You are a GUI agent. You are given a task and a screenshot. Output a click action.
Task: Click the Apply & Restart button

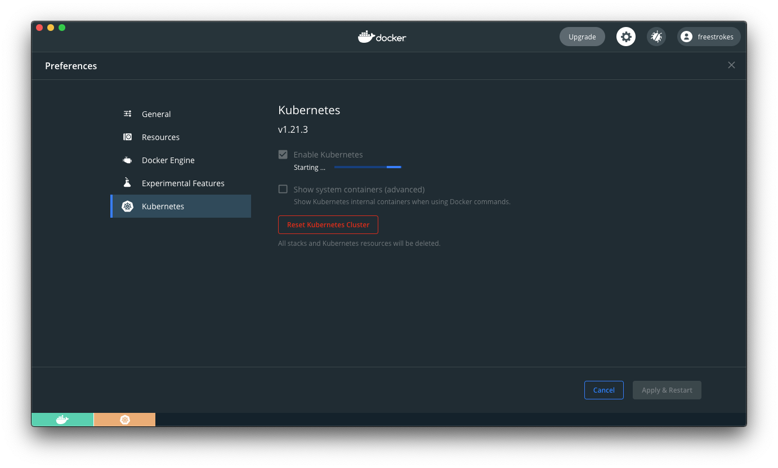tap(667, 390)
